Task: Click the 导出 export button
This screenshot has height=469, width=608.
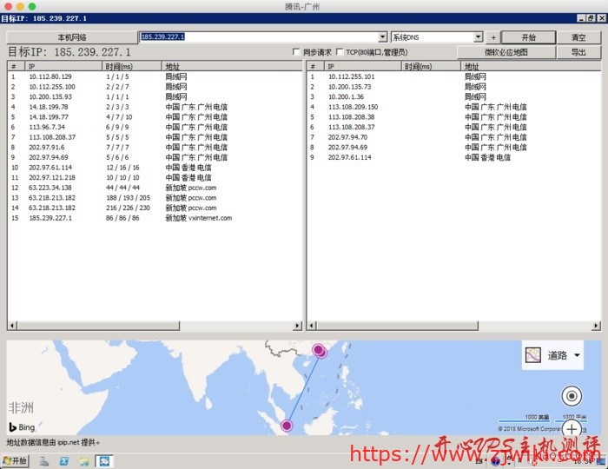Action: [x=578, y=52]
